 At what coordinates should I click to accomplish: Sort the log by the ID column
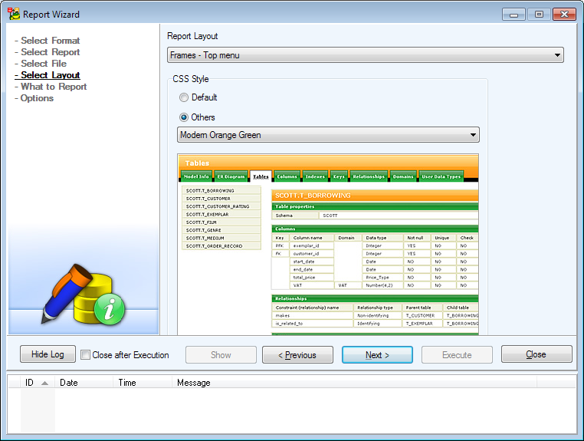pos(37,383)
